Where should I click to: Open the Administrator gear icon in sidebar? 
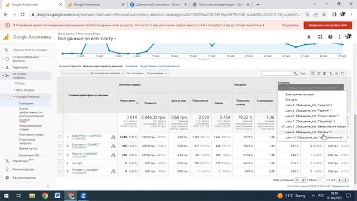[x=7, y=178]
